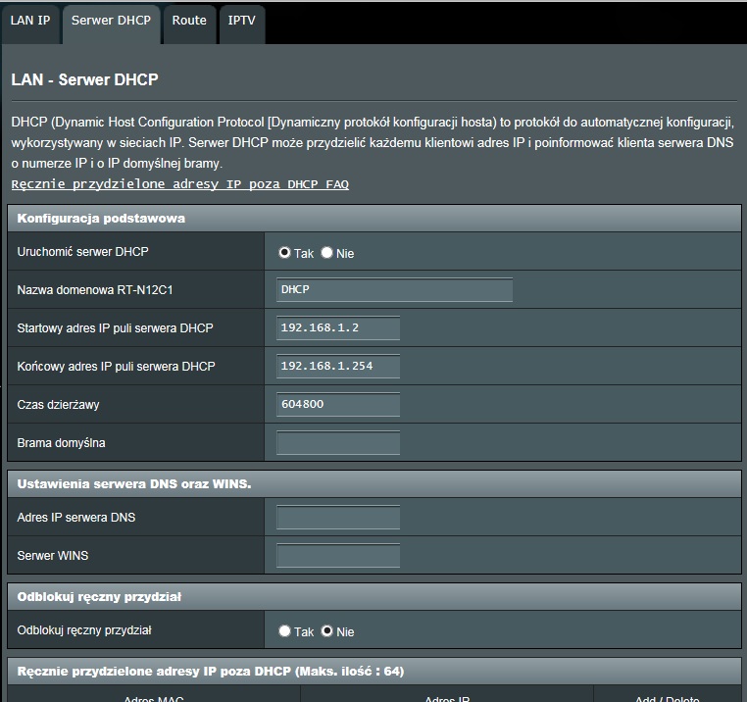Open the Ręcznie przydzielone adresy IP FAQ link
Viewport: 747px width, 702px height.
tap(180, 184)
